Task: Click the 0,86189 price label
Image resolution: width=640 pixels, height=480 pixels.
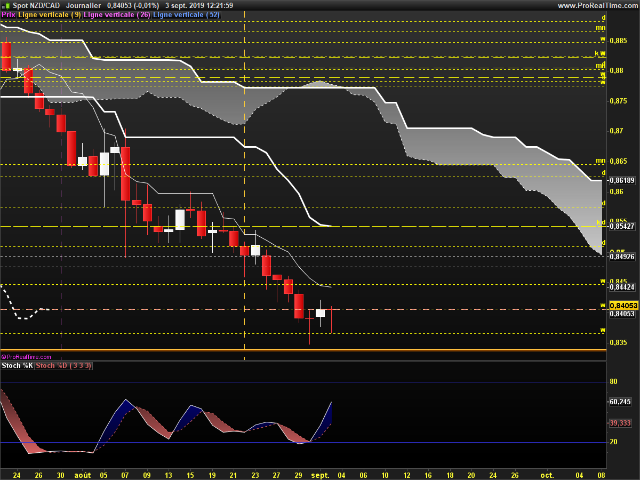Action: (x=621, y=181)
